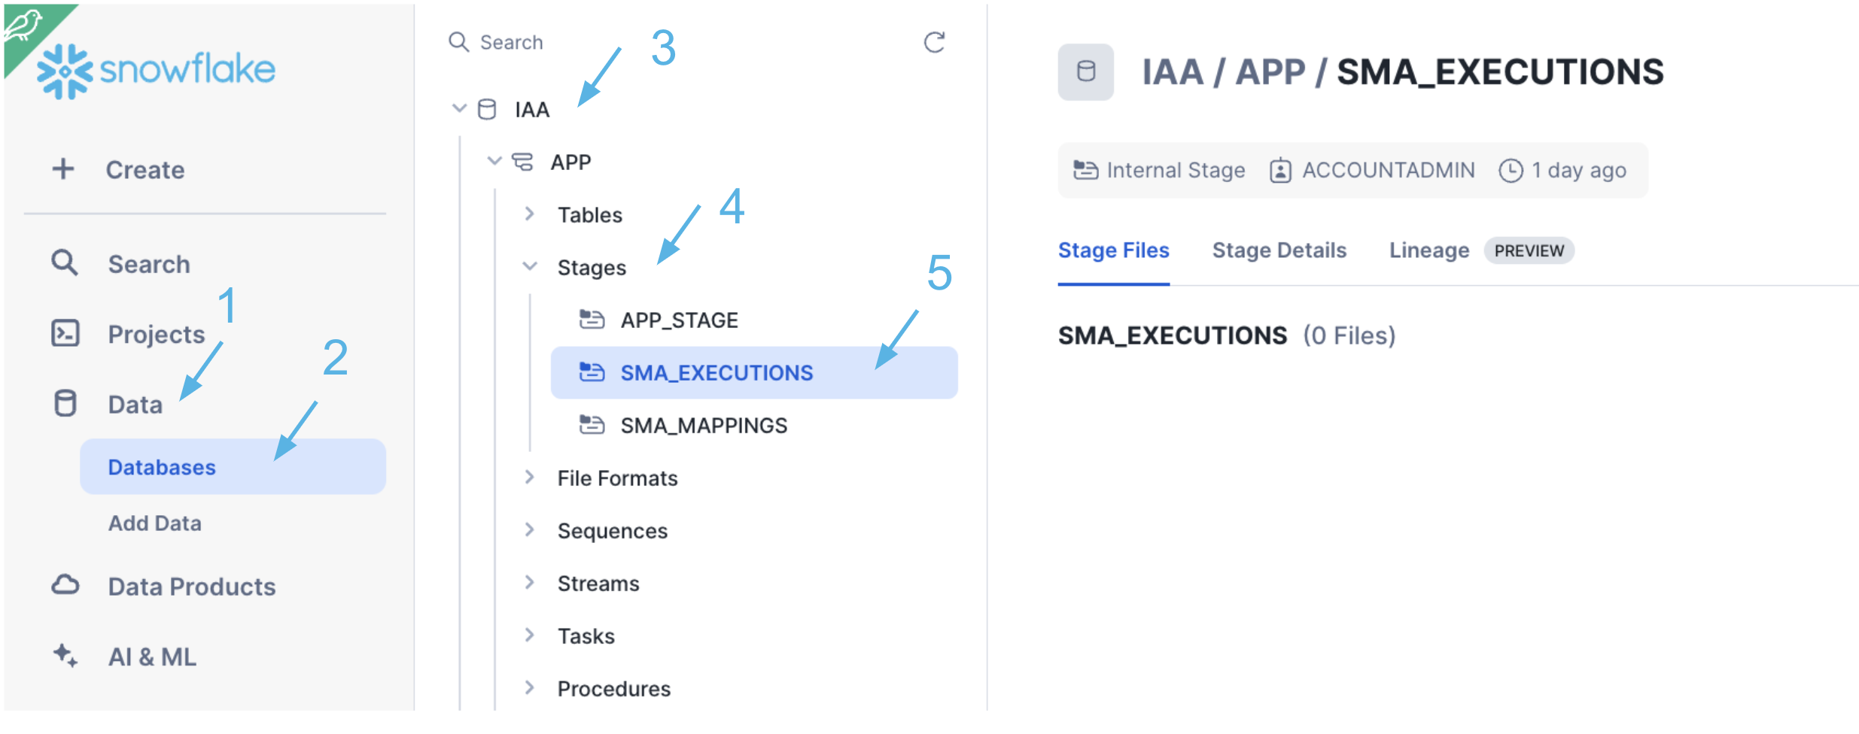This screenshot has width=1859, height=734.
Task: Open the Add Data page
Action: 154,522
